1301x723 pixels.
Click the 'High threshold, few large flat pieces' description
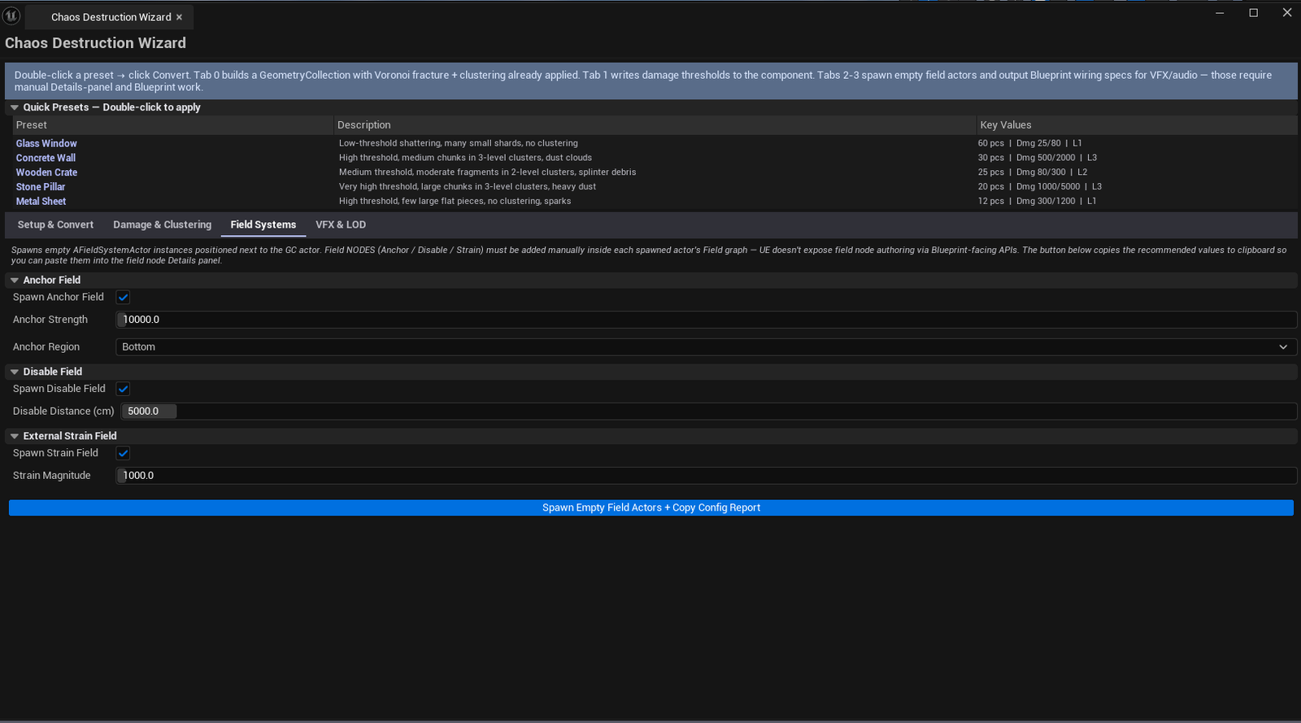[x=455, y=202]
